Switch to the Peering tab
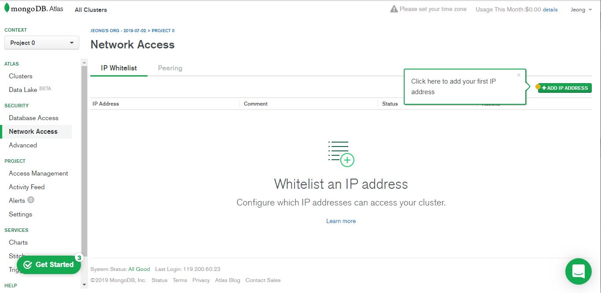The image size is (601, 293). click(x=170, y=68)
